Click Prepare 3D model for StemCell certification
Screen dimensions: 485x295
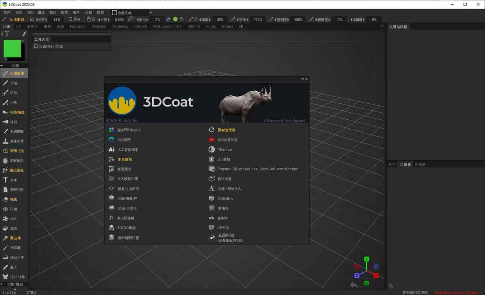258,169
